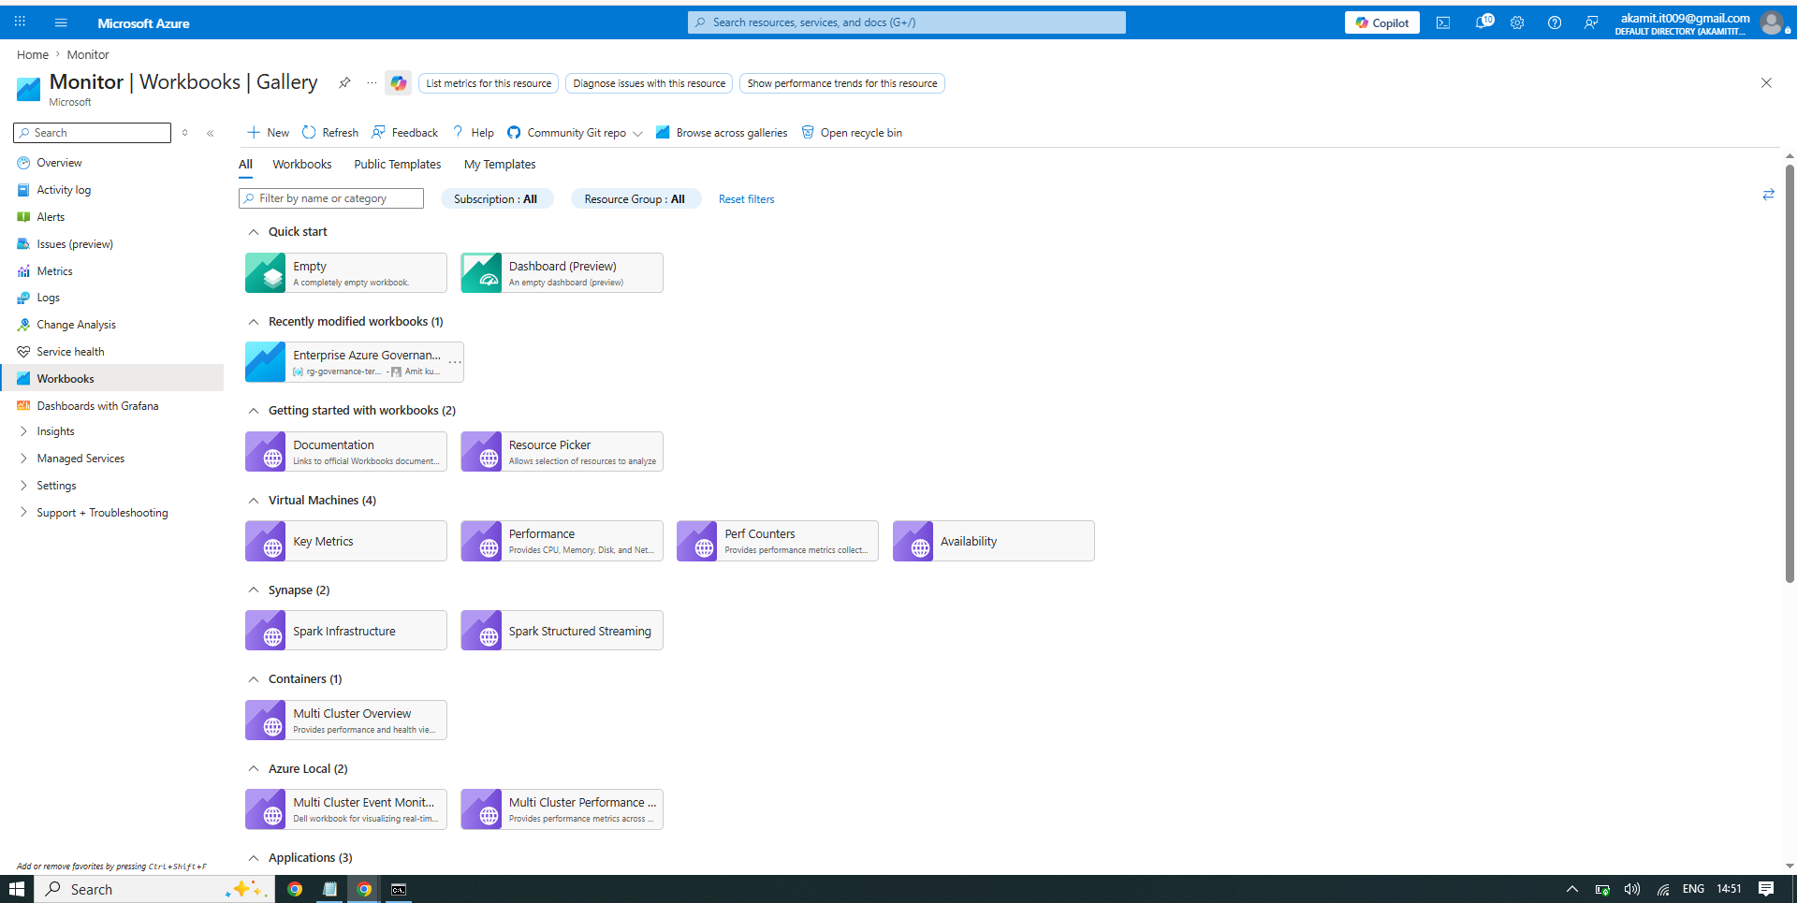This screenshot has height=903, width=1797.
Task: Open recycle bin
Action: (x=852, y=133)
